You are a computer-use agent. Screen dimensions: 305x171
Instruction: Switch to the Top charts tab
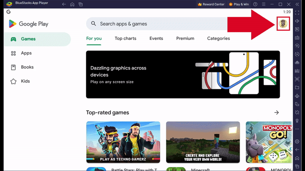coord(125,38)
